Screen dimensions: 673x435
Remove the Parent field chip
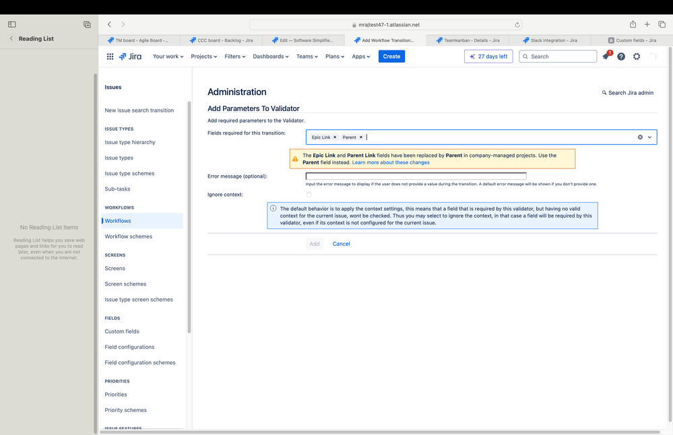pyautogui.click(x=360, y=136)
